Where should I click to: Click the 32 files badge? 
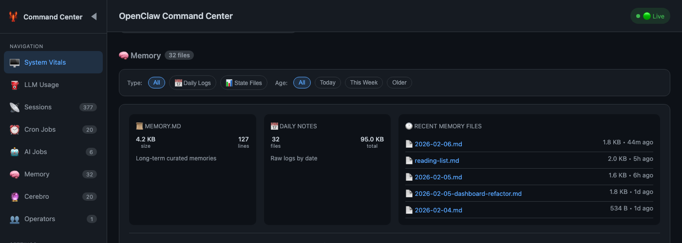click(179, 55)
